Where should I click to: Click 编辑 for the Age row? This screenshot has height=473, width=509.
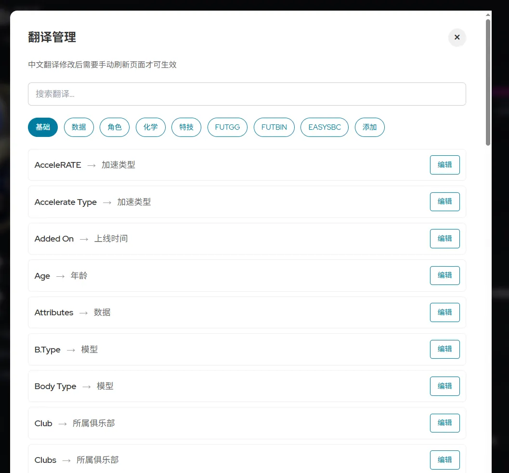pos(445,275)
